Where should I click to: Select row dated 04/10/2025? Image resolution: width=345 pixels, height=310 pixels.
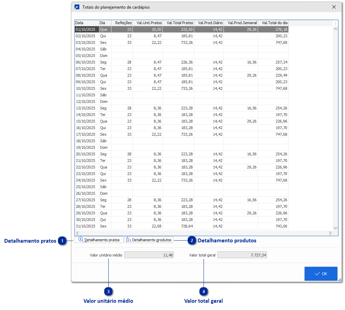click(181, 49)
